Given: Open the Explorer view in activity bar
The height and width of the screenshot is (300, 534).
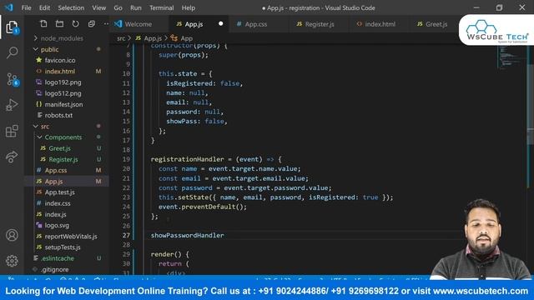Looking at the screenshot, I should 12,27.
